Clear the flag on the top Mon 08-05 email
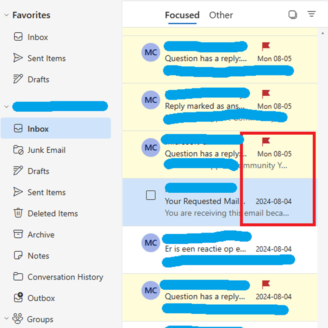The image size is (328, 328). pyautogui.click(x=266, y=45)
